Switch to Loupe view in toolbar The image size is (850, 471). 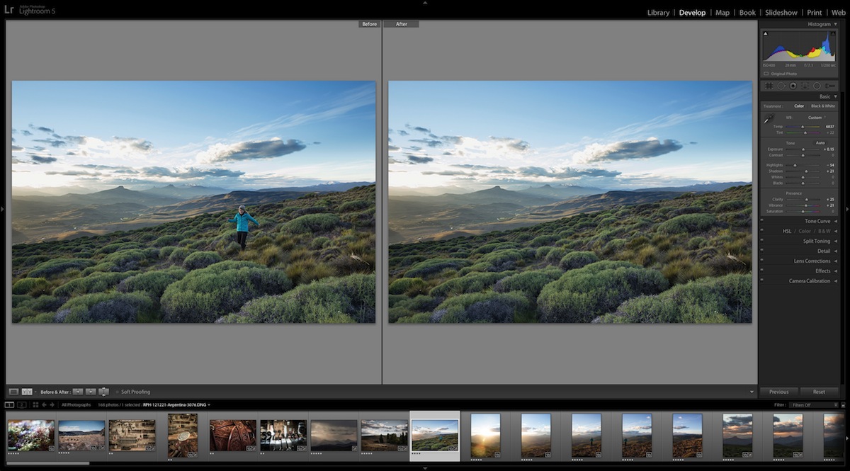click(x=13, y=392)
